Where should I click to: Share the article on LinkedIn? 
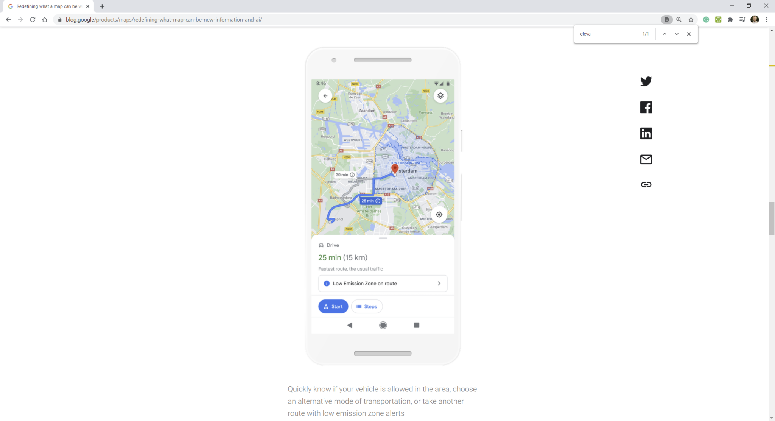(646, 133)
